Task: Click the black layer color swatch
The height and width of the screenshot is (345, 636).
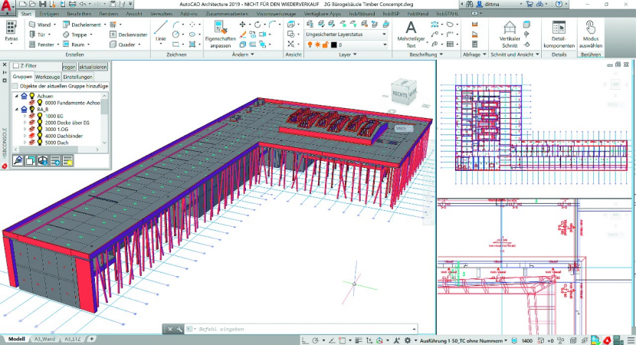Action: click(334, 45)
